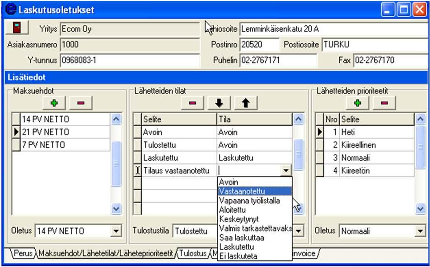Screen dimensions: 430x267
Task: Click the Yritys field Ecom Oy
Action: [x=130, y=29]
